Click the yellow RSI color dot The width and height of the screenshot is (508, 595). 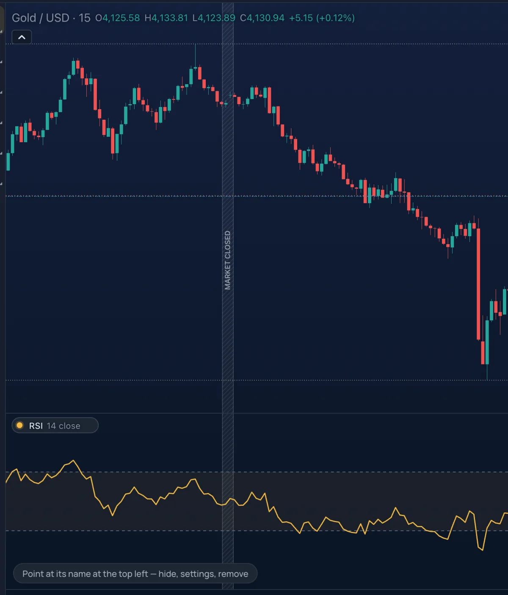19,425
